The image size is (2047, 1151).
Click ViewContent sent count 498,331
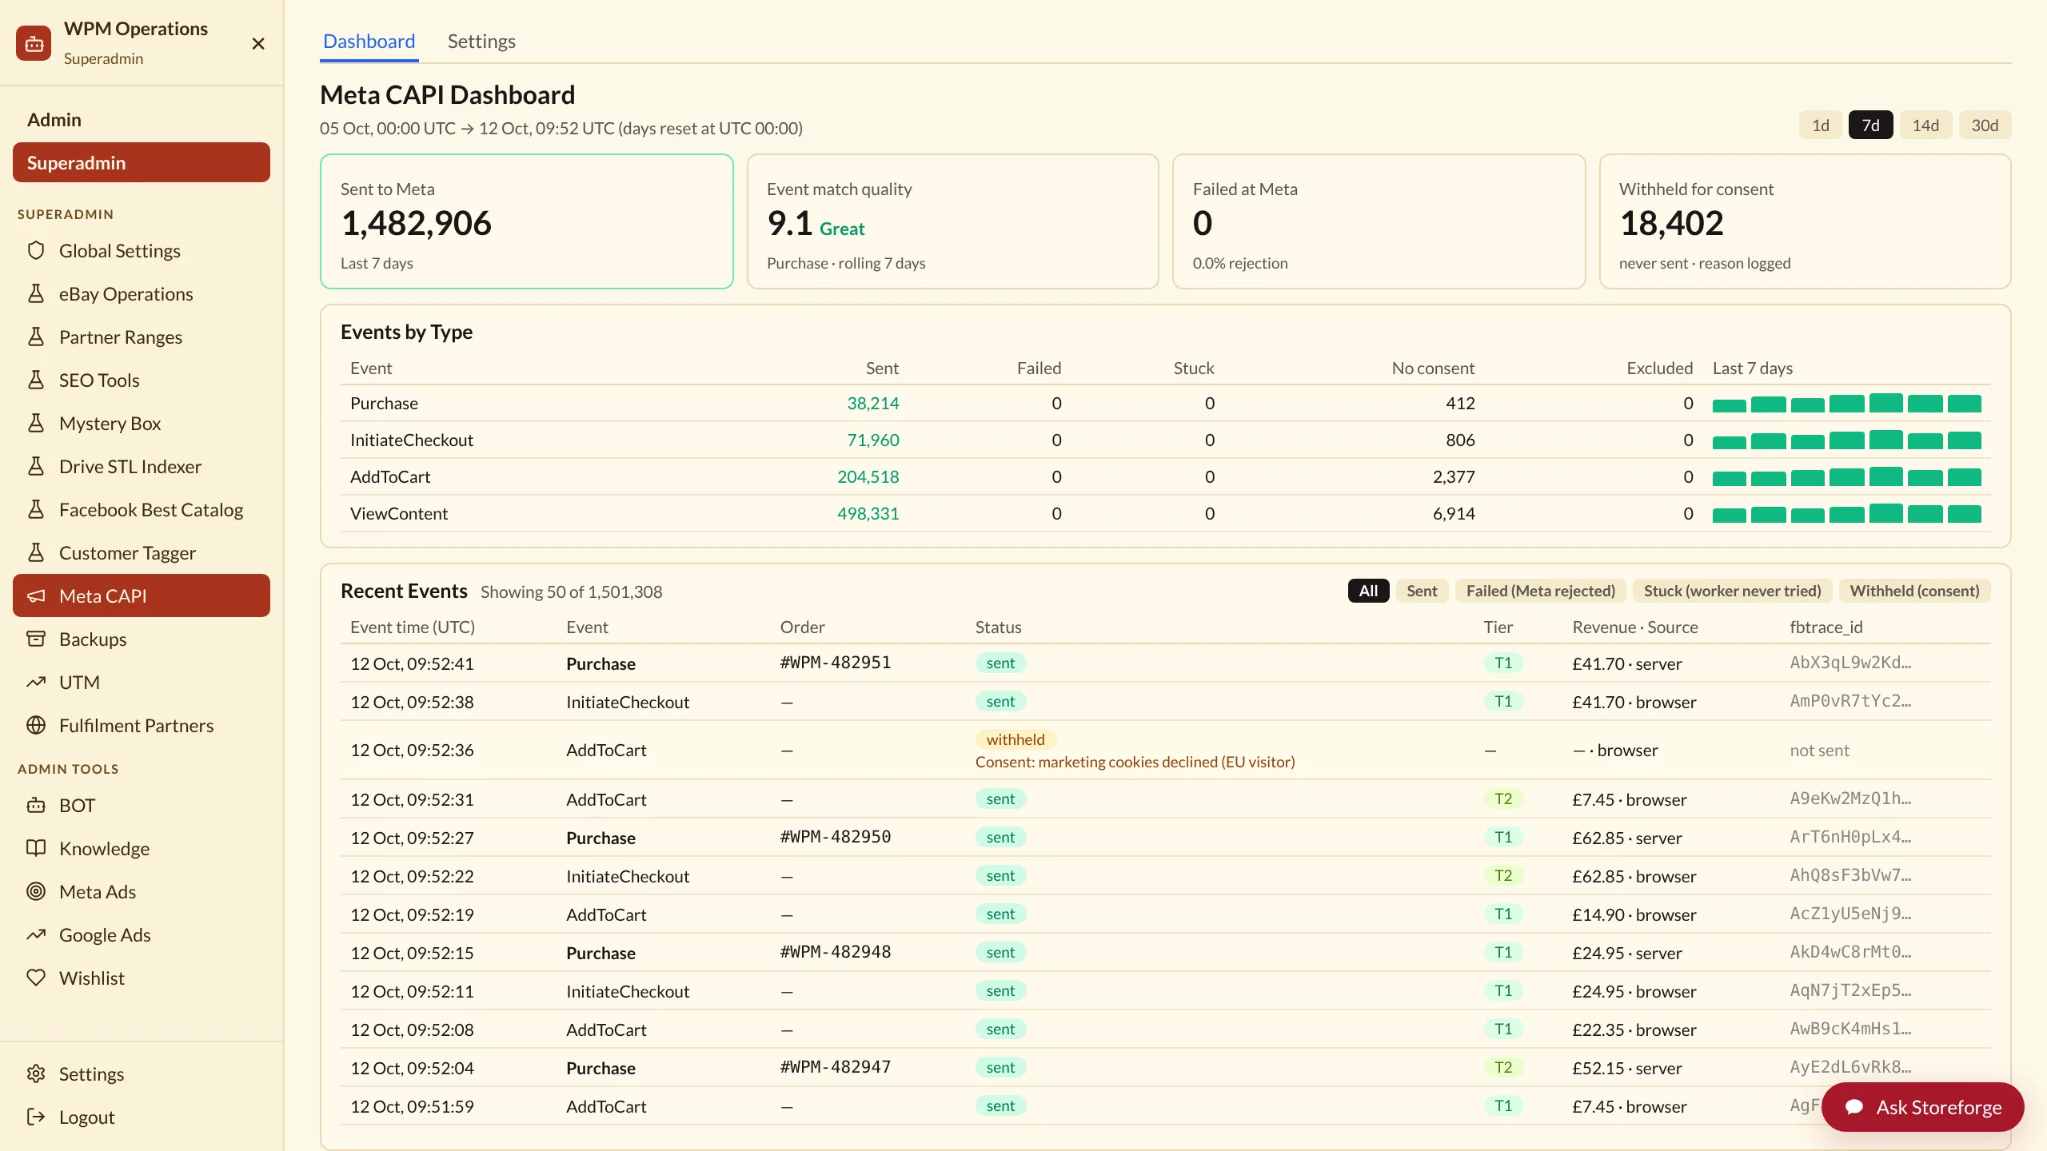[x=868, y=513]
